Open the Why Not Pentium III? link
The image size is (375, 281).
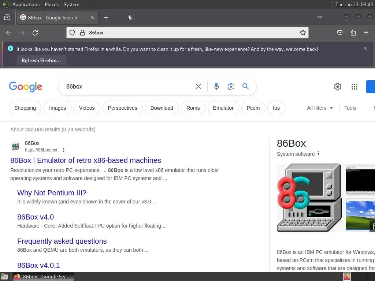pos(52,193)
